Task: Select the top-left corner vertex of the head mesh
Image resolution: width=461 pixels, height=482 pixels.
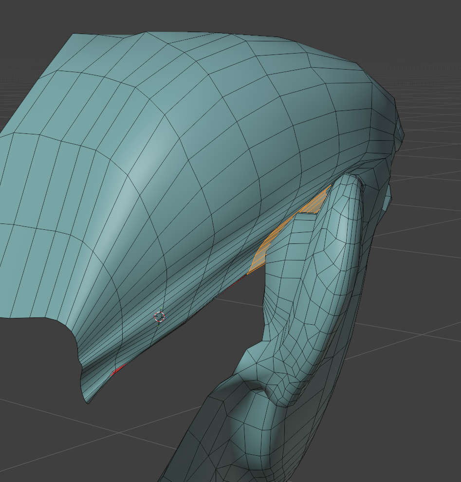Action: click(73, 34)
